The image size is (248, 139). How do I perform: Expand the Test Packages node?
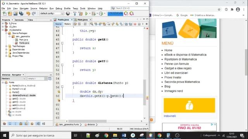(6, 46)
